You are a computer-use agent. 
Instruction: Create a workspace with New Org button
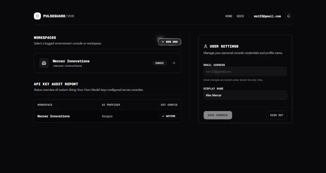[170, 42]
